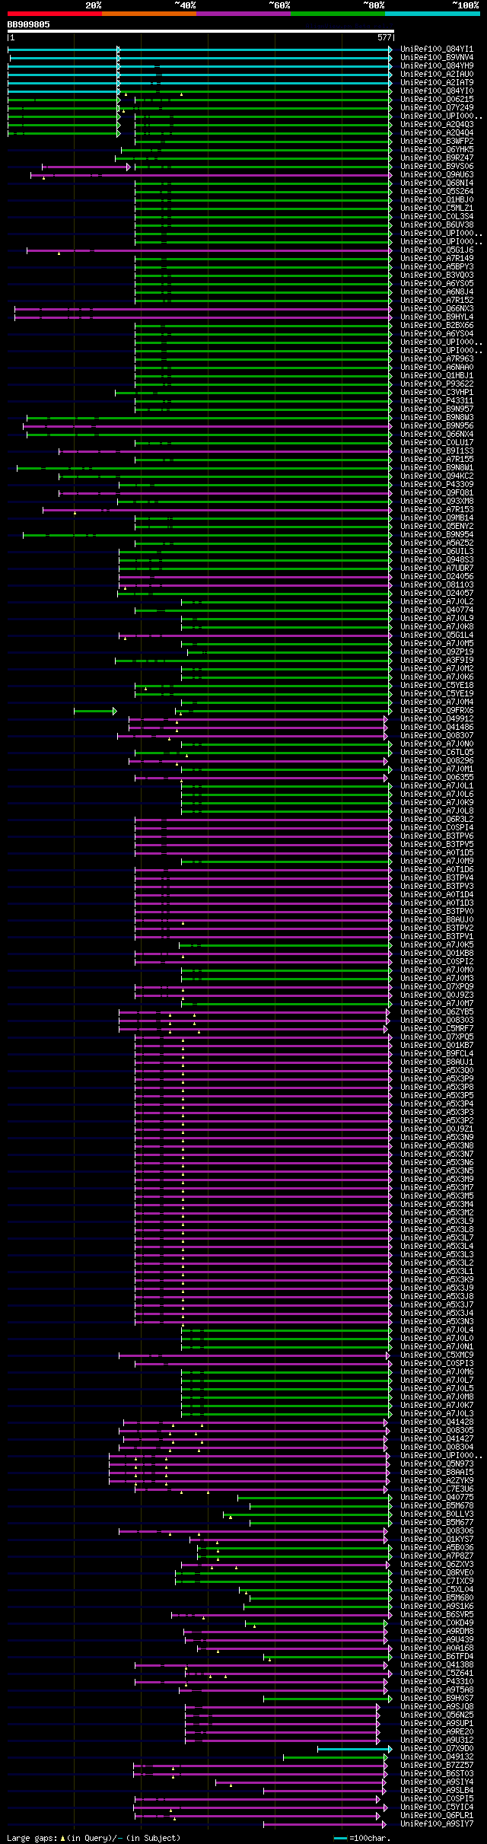The height and width of the screenshot is (1844, 487).
Task: Select hit label UniRef100_B8AAI5
Action: pos(437,1472)
